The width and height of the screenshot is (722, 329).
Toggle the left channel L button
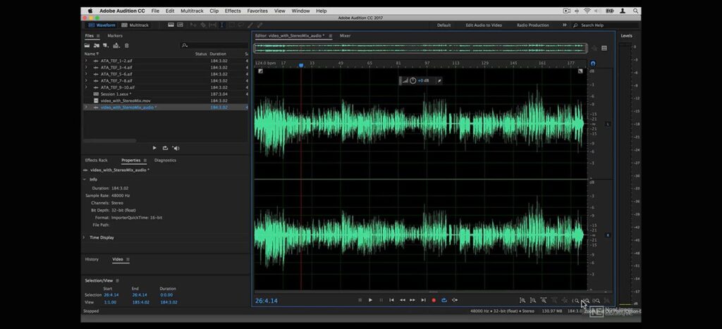(x=607, y=124)
